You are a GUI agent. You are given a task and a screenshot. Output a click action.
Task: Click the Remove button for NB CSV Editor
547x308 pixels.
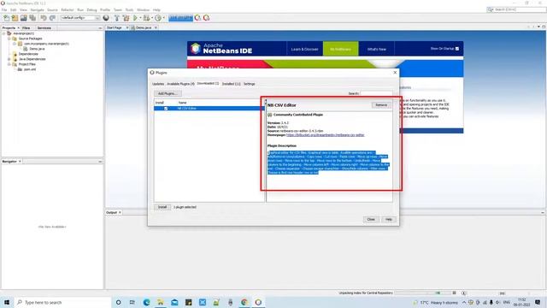[381, 105]
